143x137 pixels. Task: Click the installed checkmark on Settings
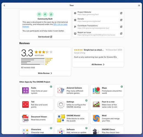point(86,101)
